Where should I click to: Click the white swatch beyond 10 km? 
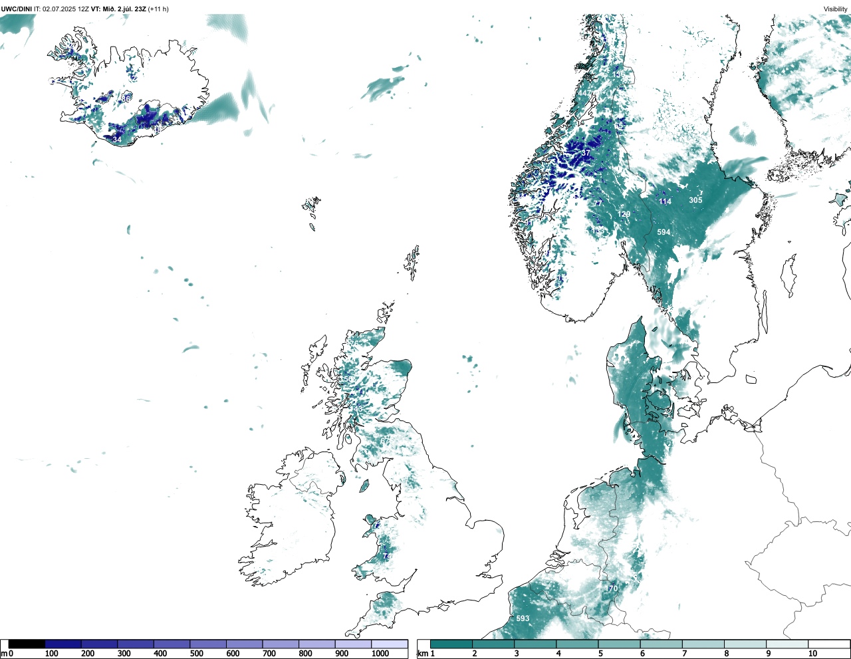click(828, 644)
